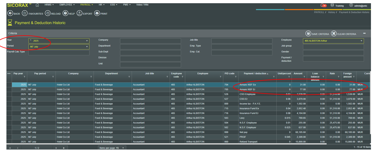Select the Refund Transport row
The image size is (373, 158).
pyautogui.click(x=188, y=142)
